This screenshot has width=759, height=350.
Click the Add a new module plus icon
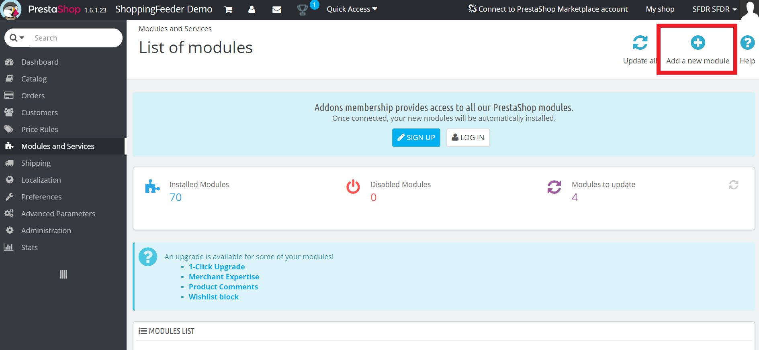(x=698, y=43)
